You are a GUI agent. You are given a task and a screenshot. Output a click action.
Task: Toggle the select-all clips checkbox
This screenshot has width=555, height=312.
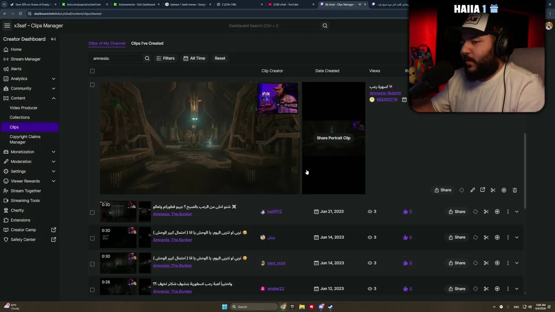[x=92, y=71]
